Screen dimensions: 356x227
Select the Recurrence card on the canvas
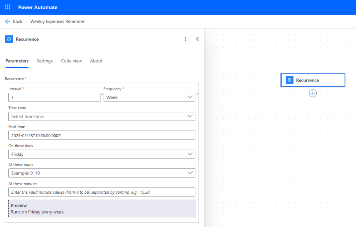(313, 80)
